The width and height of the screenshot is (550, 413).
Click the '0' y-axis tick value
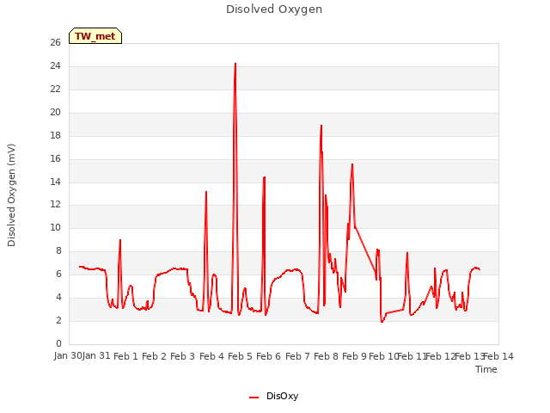point(58,343)
